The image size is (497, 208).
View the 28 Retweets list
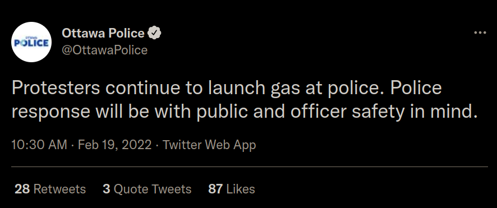[50, 189]
